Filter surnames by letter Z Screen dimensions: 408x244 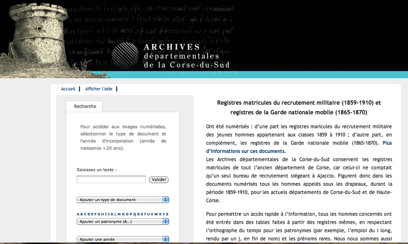coord(167,214)
